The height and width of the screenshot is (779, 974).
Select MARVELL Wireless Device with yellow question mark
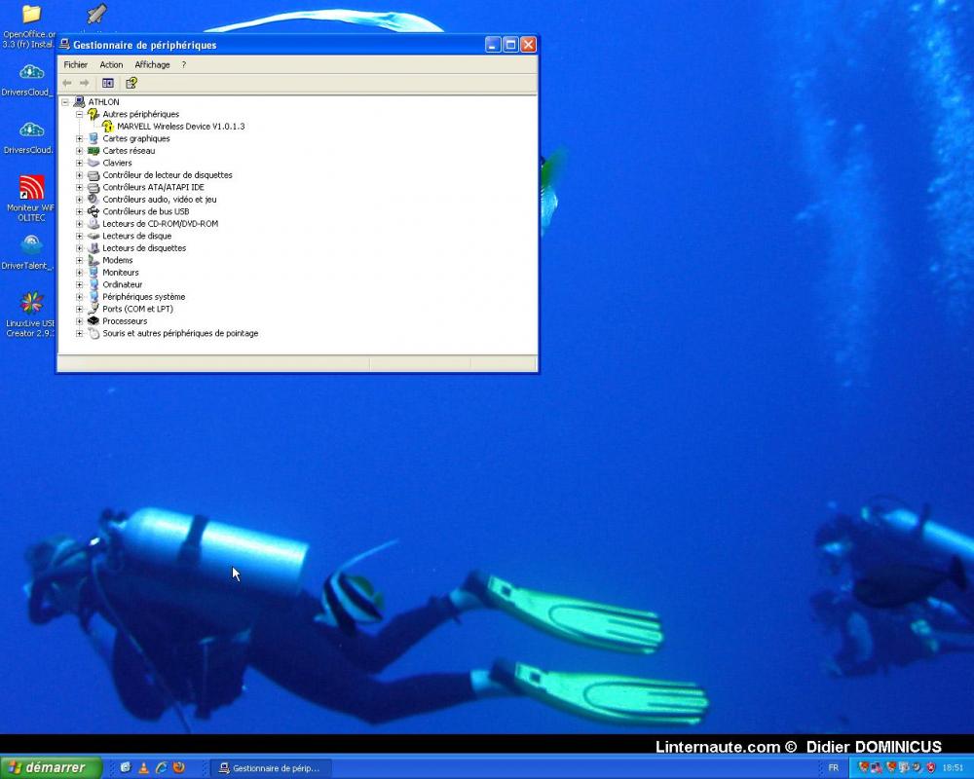pos(181,126)
